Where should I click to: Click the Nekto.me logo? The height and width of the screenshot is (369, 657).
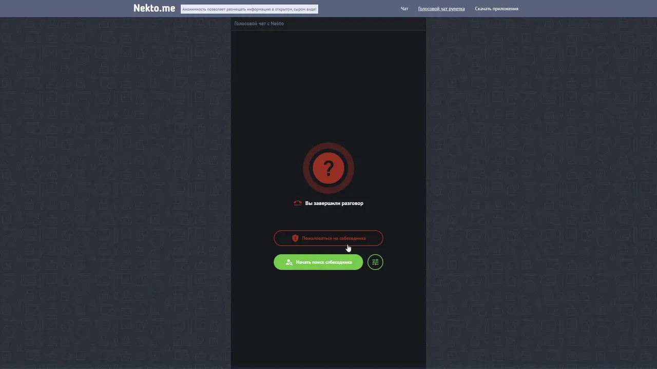(x=154, y=8)
